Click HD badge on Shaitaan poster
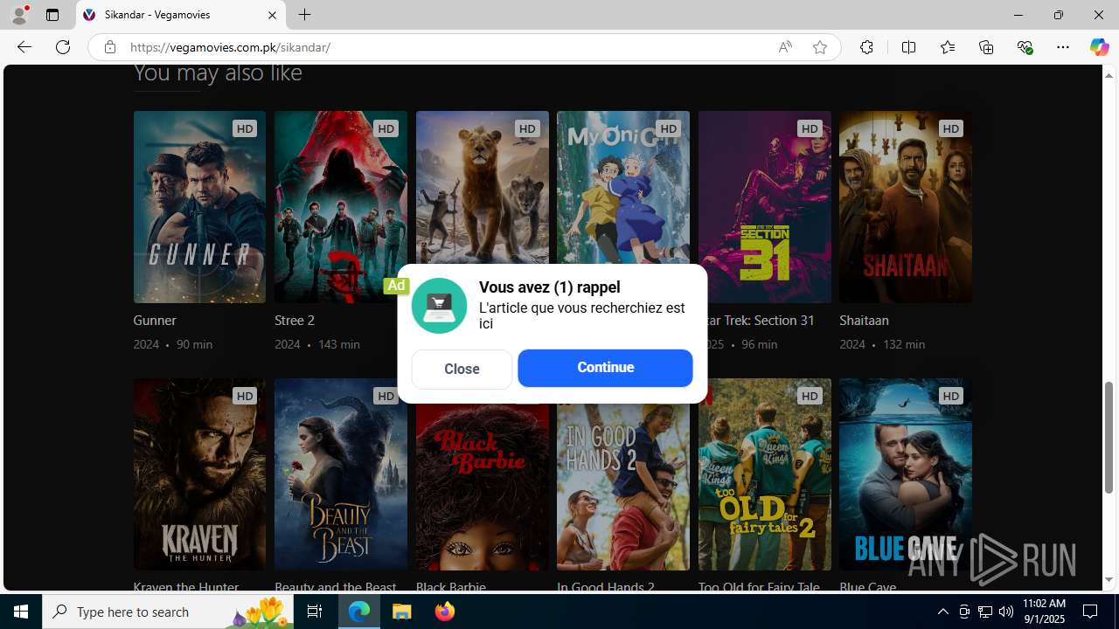Screen dimensions: 1119x629 tap(951, 128)
